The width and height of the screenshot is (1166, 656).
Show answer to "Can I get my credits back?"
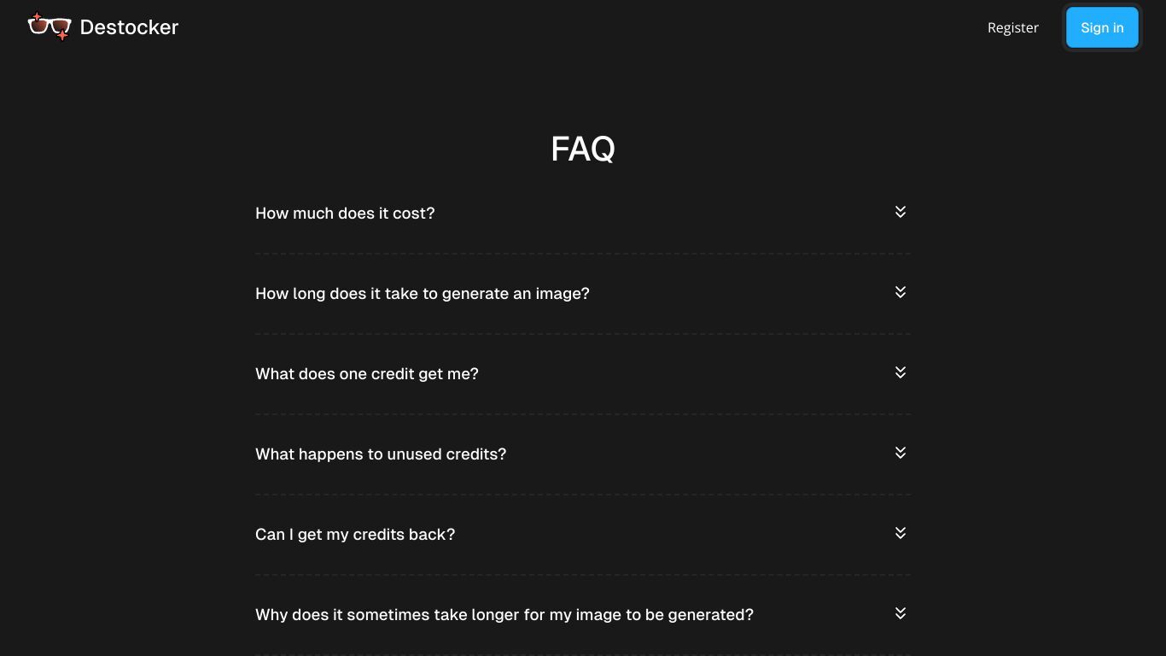tap(355, 535)
